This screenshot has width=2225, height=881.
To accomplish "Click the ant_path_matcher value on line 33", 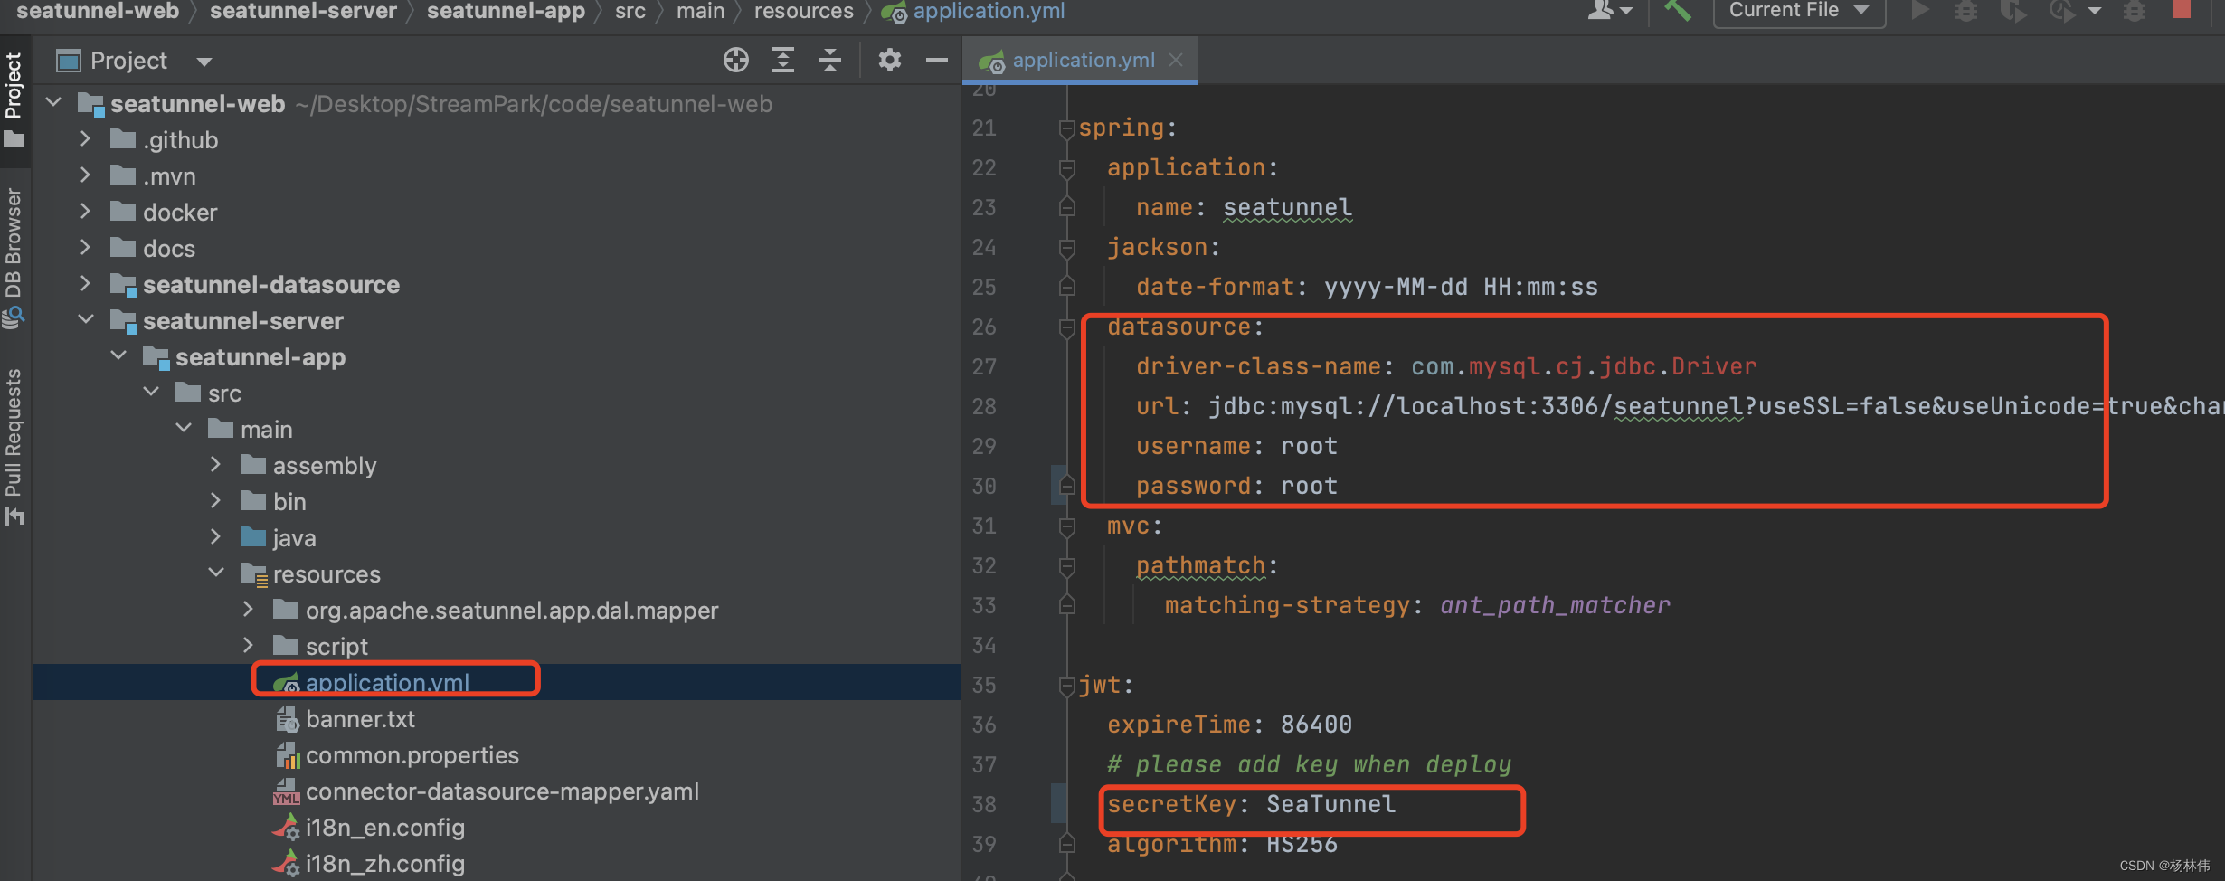I will click(1555, 605).
